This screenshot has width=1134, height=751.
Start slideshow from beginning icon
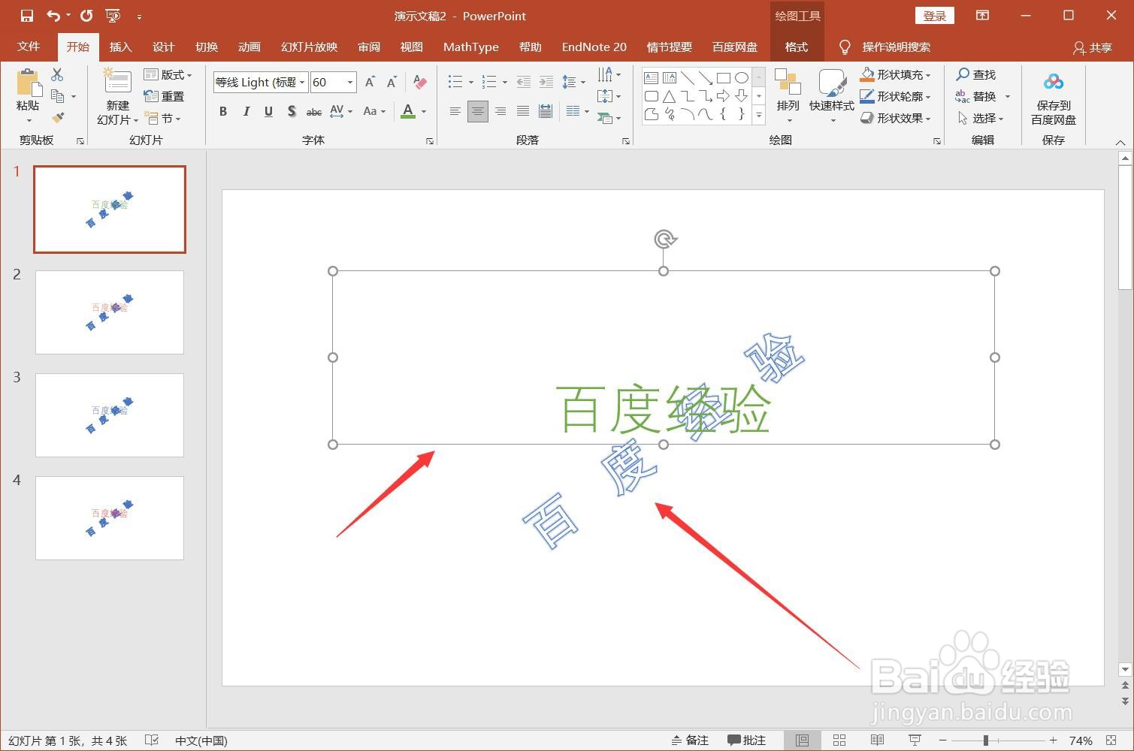pos(113,16)
